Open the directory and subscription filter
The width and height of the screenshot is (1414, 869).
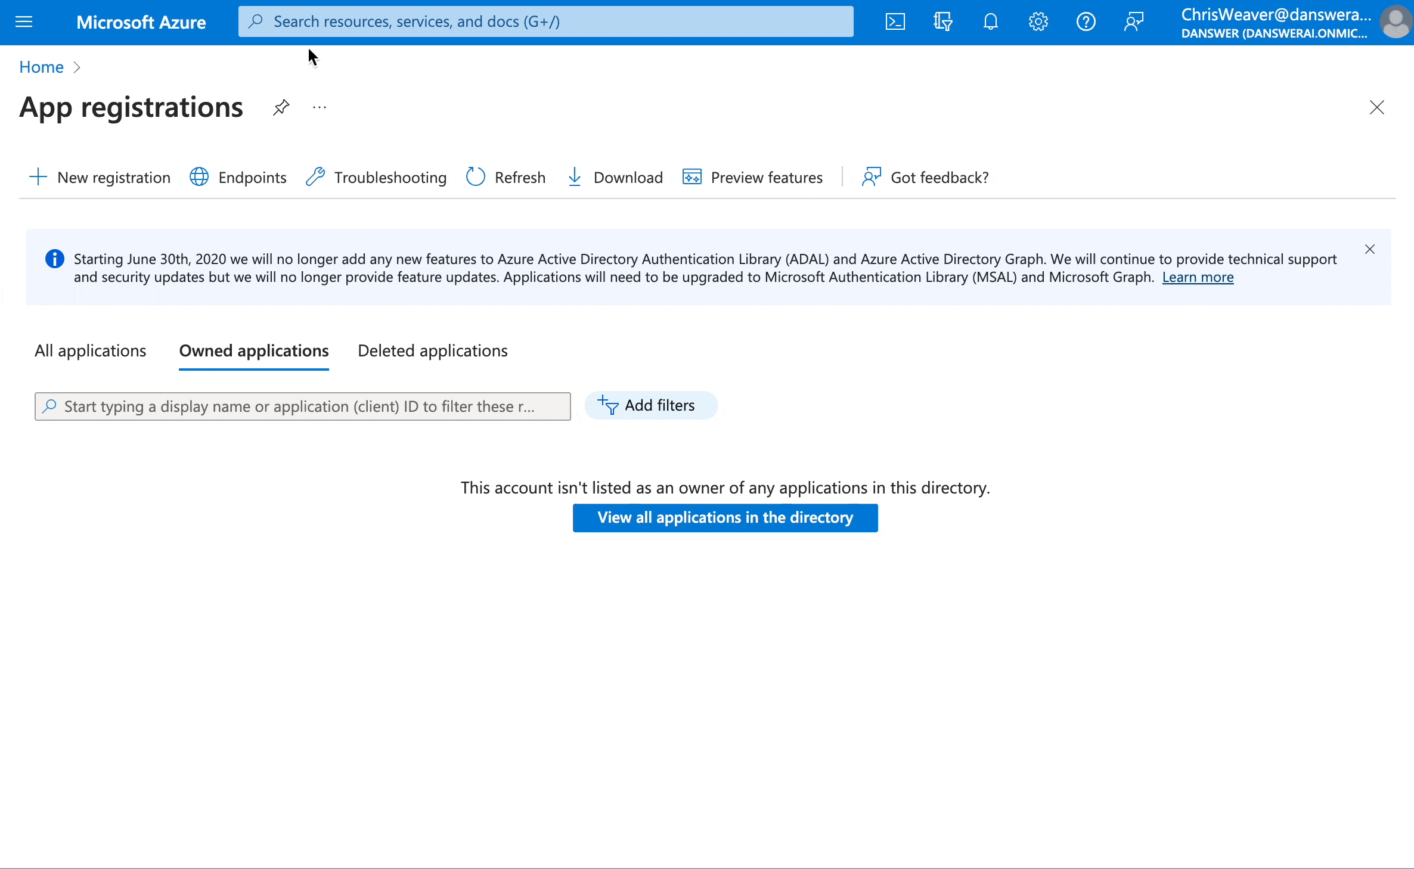coord(942,21)
